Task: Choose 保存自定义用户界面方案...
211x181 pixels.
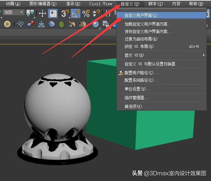Action: point(161,32)
